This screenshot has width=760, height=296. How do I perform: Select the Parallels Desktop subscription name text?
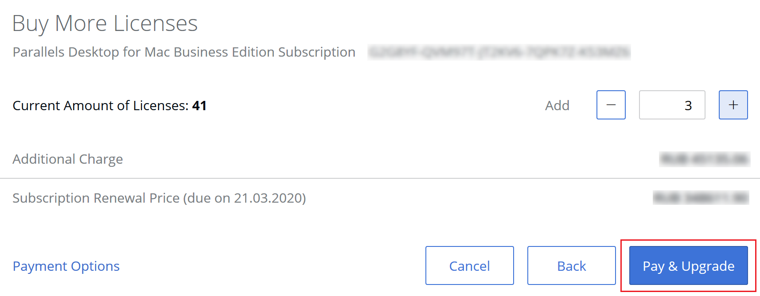point(183,52)
